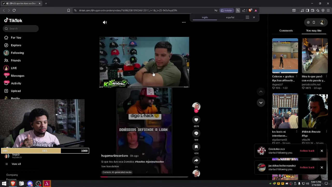Image resolution: width=332 pixels, height=187 pixels.
Task: Open the tab search icon
Action: (294, 10)
